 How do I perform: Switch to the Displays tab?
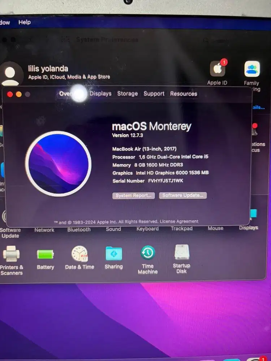pyautogui.click(x=100, y=93)
